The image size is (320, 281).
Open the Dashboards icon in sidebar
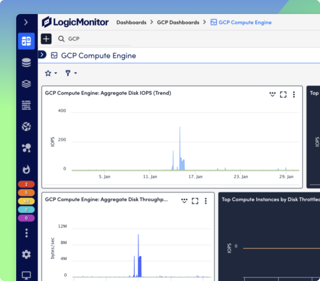26,41
